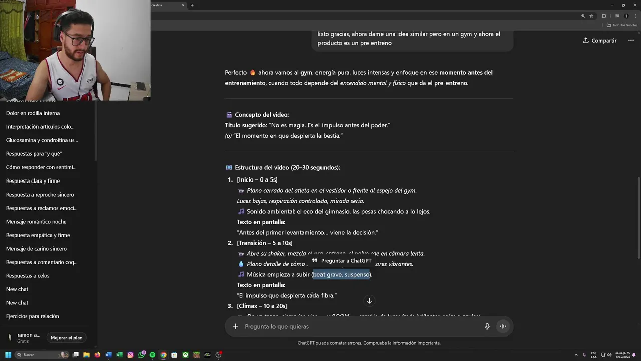Click the Chrome taskbar icon
The width and height of the screenshot is (641, 361).
163,355
